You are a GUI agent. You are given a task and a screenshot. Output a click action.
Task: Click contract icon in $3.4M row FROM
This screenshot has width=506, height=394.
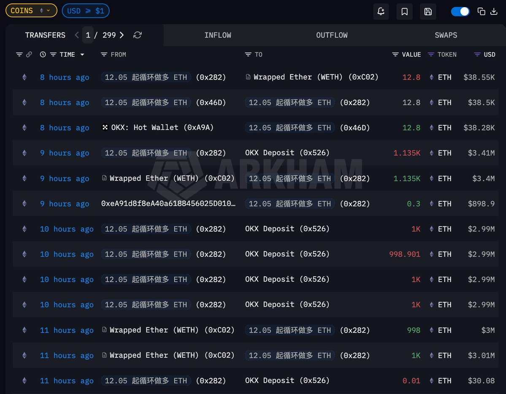pos(104,178)
